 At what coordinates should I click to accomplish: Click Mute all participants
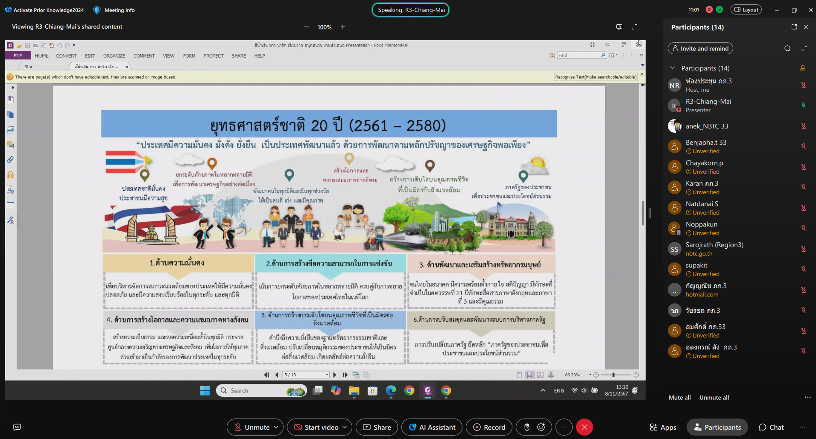pyautogui.click(x=679, y=398)
